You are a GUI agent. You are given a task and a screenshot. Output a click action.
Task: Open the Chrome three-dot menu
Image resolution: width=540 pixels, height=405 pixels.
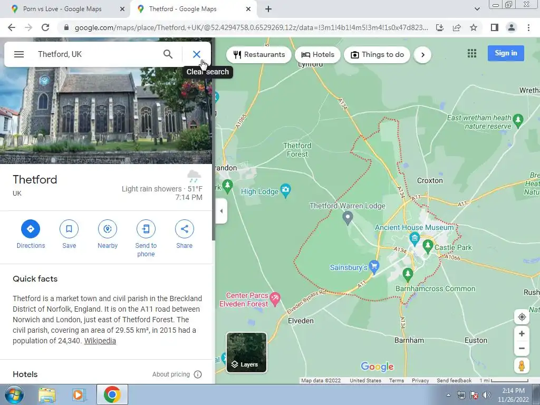pos(528,27)
